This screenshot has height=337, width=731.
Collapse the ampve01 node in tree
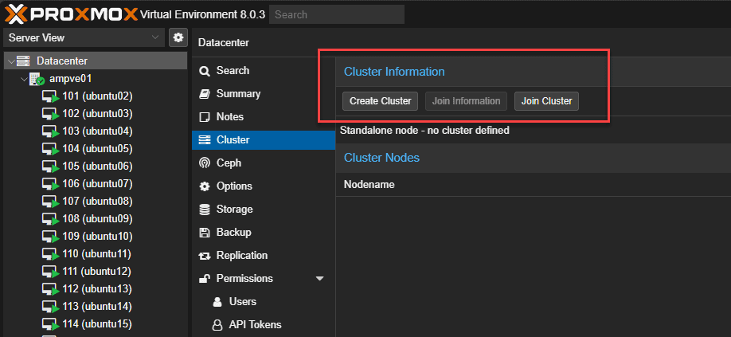click(24, 79)
